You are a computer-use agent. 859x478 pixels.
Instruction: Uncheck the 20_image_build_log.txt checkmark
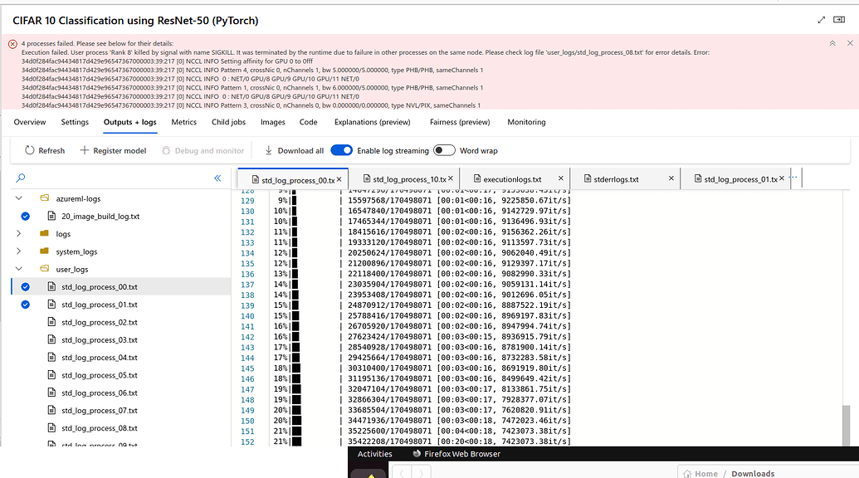(x=25, y=217)
